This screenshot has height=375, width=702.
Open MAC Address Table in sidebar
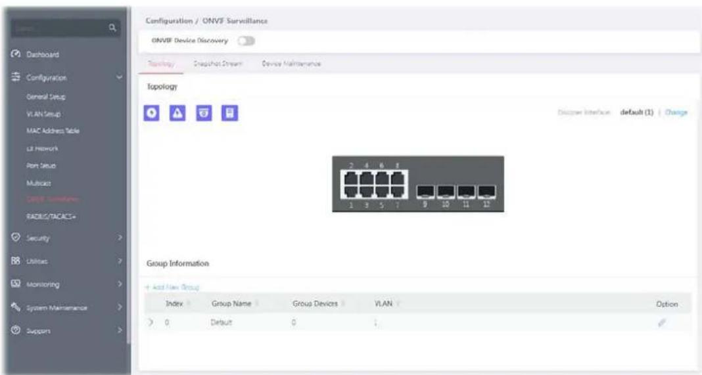click(x=53, y=131)
